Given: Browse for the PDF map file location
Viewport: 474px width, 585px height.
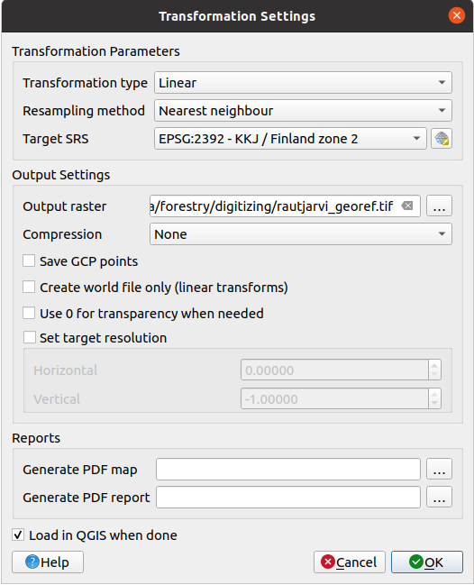Looking at the screenshot, I should click(x=439, y=469).
